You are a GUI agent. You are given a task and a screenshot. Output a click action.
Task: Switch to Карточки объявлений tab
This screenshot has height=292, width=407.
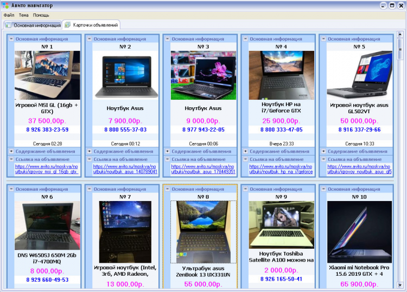(x=91, y=25)
